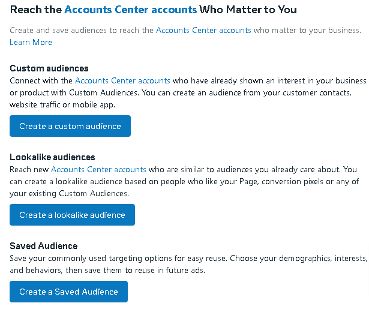Open the Learn More link
The width and height of the screenshot is (369, 312).
point(31,42)
